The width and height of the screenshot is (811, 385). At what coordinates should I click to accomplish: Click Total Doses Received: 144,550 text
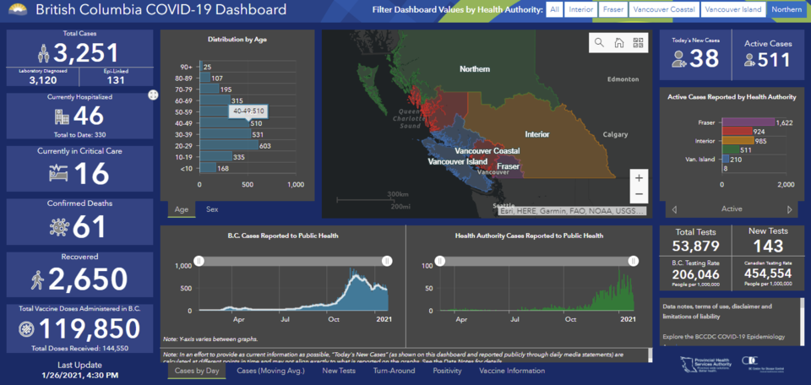[x=79, y=348]
